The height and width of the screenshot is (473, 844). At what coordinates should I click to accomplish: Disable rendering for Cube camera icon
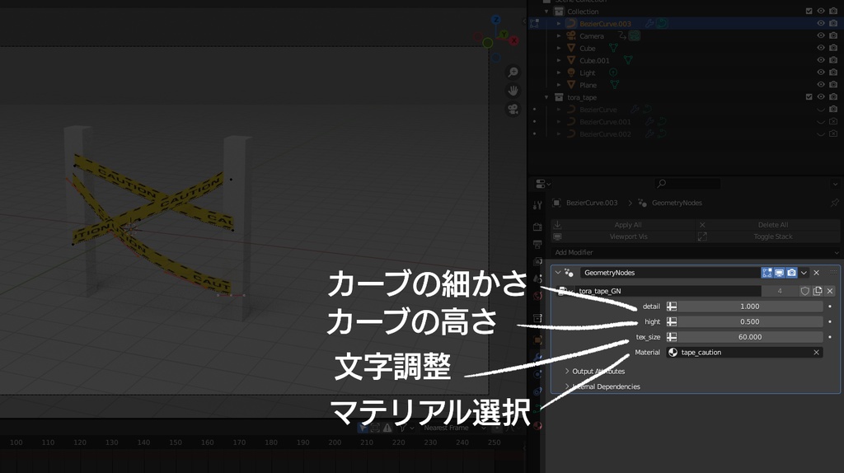click(833, 48)
